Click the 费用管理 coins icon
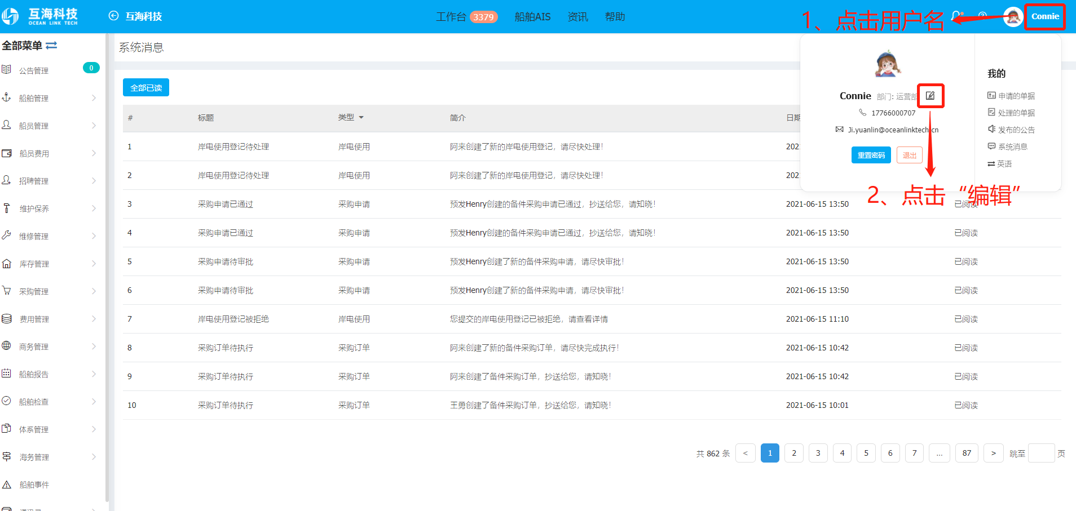The height and width of the screenshot is (511, 1076). (x=7, y=318)
